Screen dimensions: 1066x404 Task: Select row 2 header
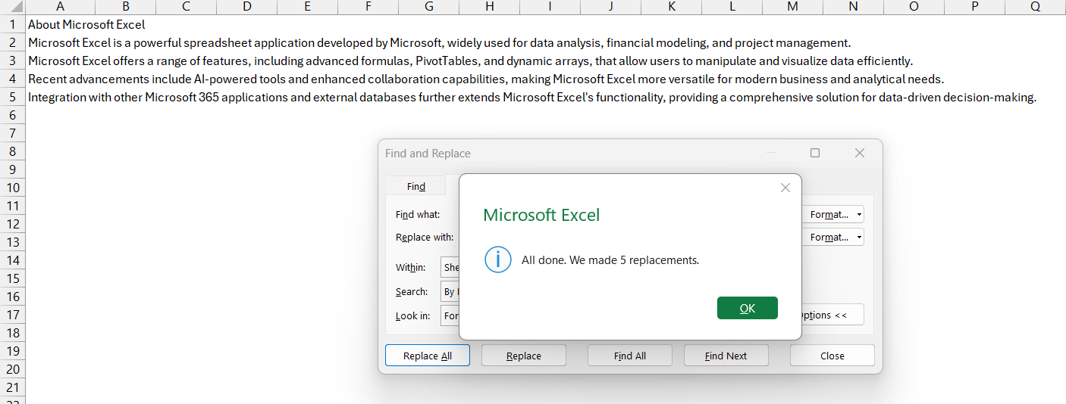tap(13, 42)
